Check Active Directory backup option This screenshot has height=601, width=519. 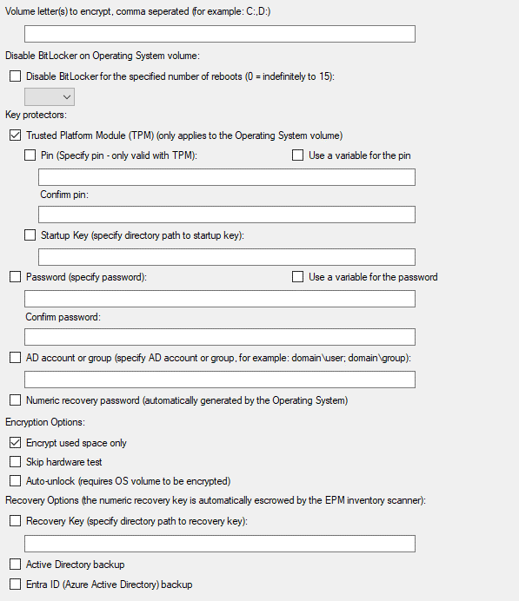[15, 564]
